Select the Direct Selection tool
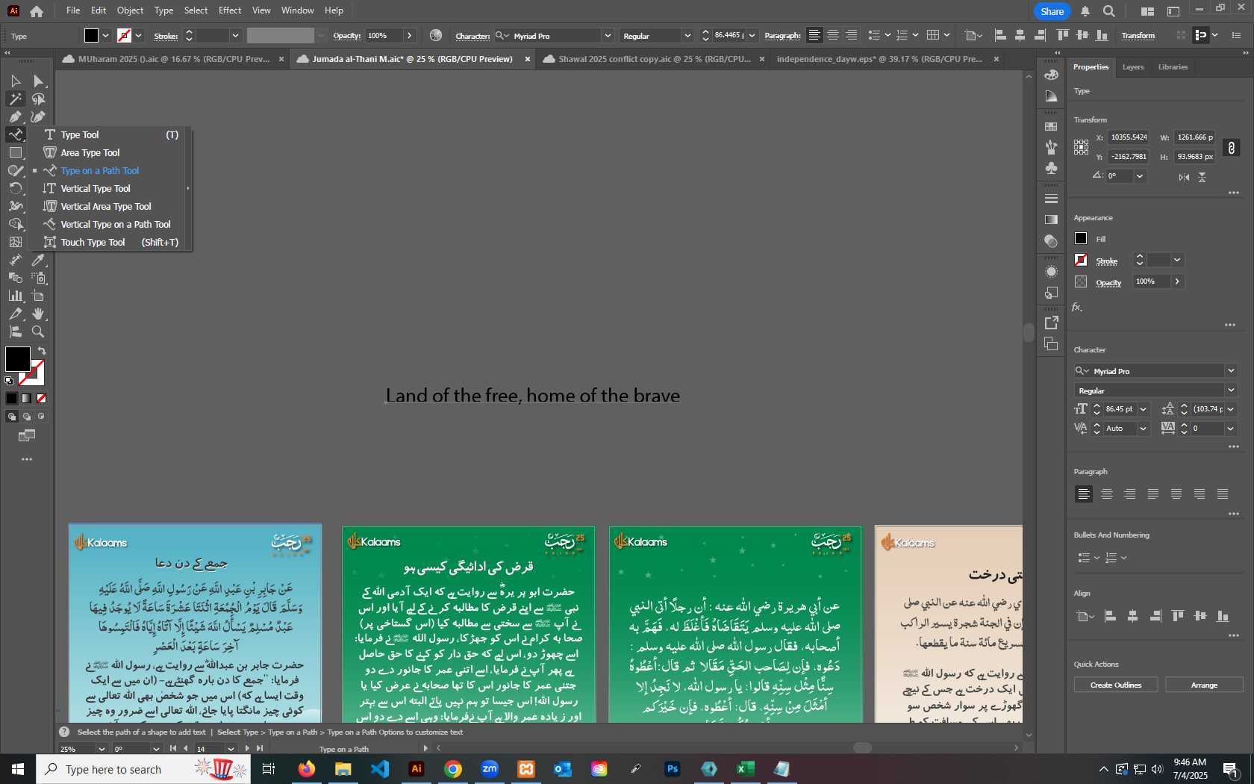The image size is (1254, 784). [38, 81]
